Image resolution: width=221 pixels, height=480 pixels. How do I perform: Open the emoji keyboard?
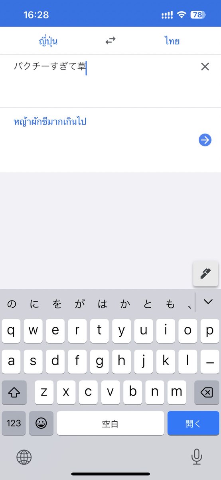[41, 423]
